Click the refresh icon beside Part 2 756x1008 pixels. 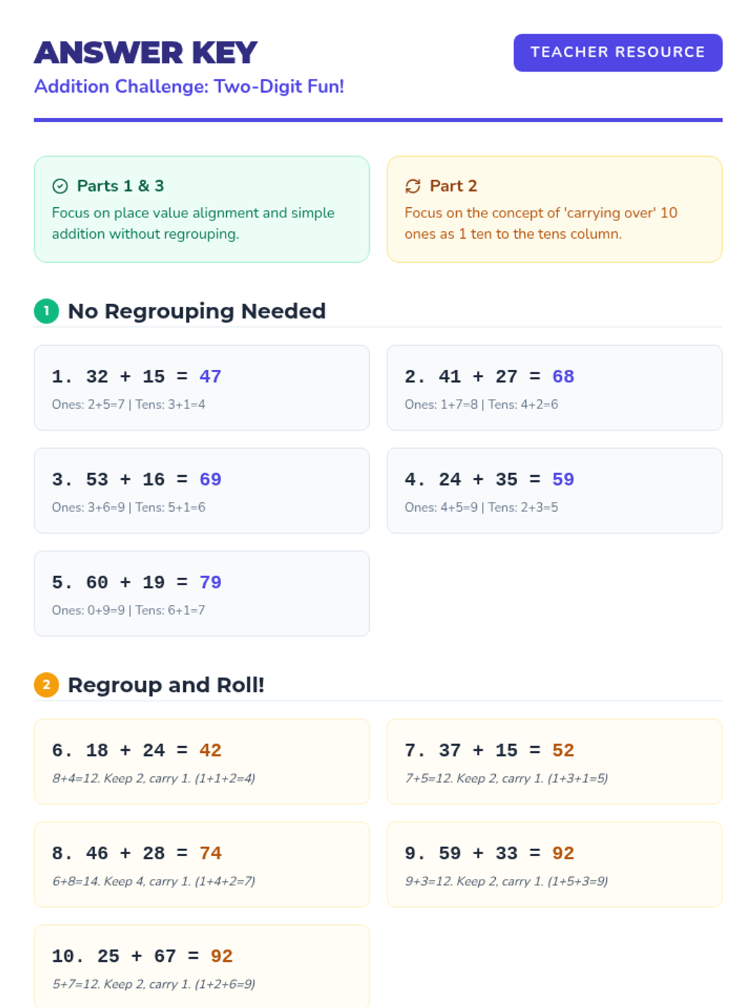pos(413,186)
